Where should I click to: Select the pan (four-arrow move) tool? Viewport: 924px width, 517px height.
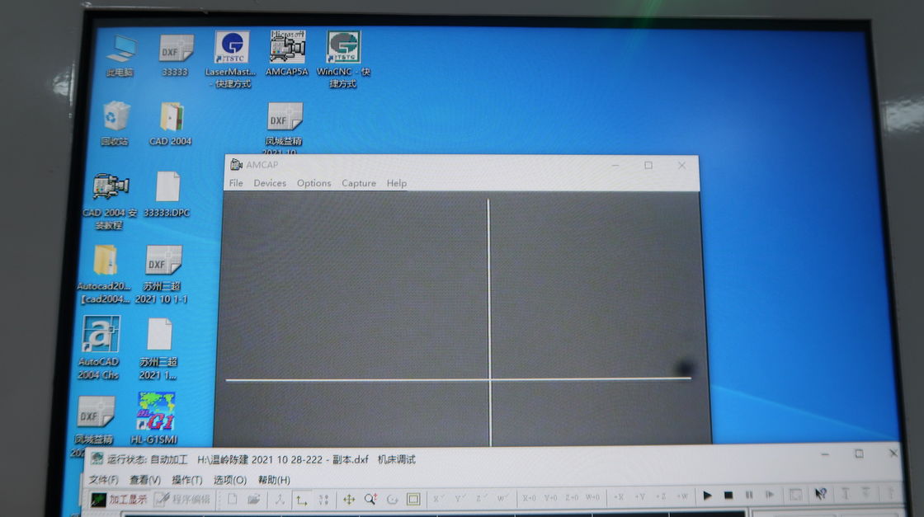click(x=349, y=498)
